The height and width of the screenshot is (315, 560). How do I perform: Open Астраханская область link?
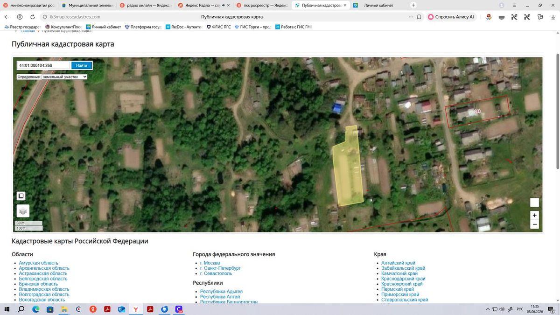click(x=43, y=273)
